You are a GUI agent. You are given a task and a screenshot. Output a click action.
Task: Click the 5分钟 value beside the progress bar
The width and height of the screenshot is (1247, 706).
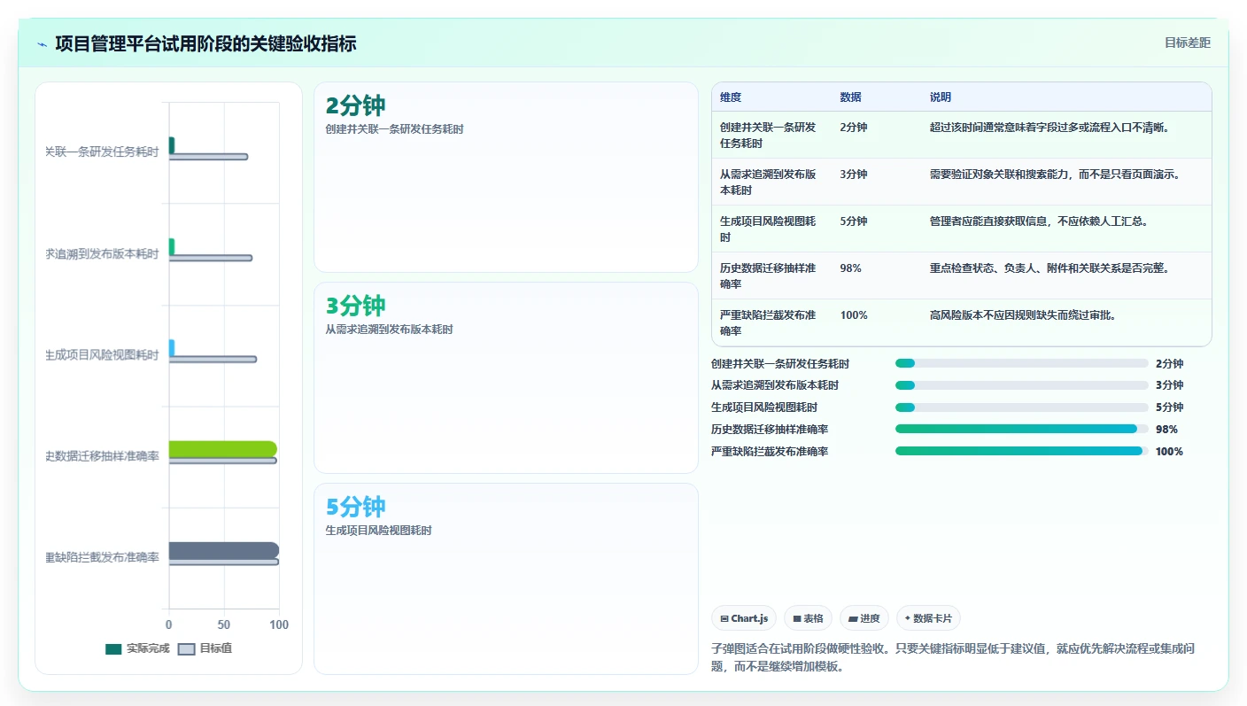point(1169,407)
